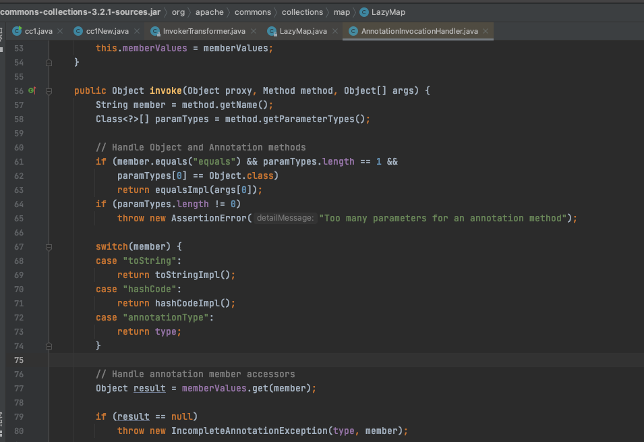Click the LazyMap class icon in breadcrumb
This screenshot has height=442, width=644.
364,12
